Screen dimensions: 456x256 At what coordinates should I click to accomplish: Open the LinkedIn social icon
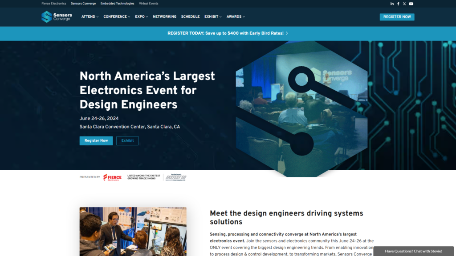click(392, 4)
